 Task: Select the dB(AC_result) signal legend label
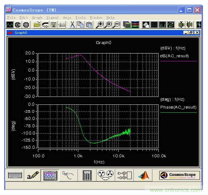(175, 56)
